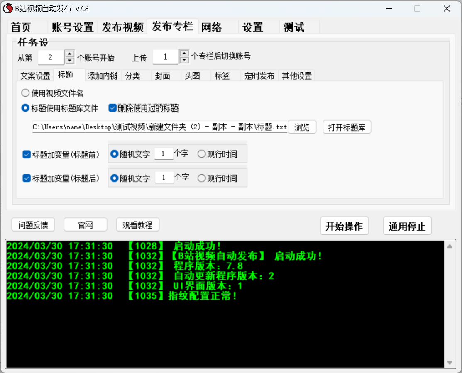Switch to the 账号设置 tab

point(73,27)
